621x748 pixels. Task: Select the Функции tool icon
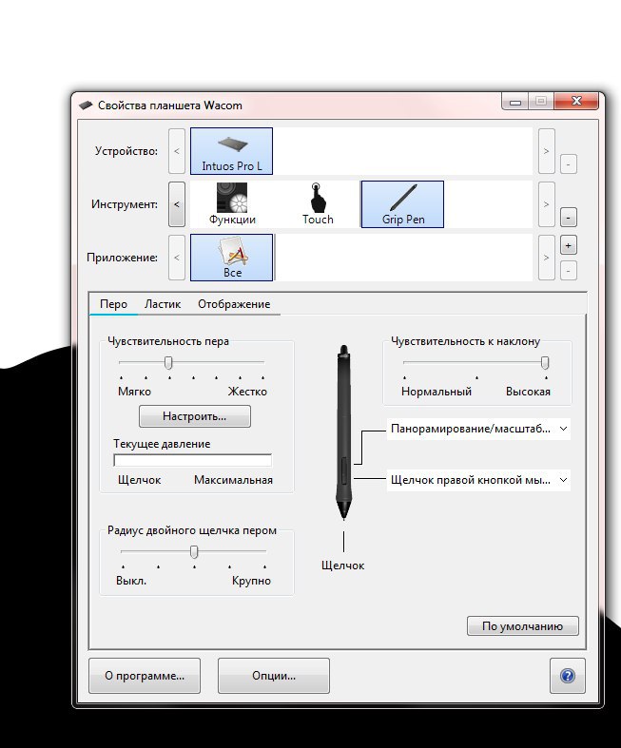pos(232,204)
